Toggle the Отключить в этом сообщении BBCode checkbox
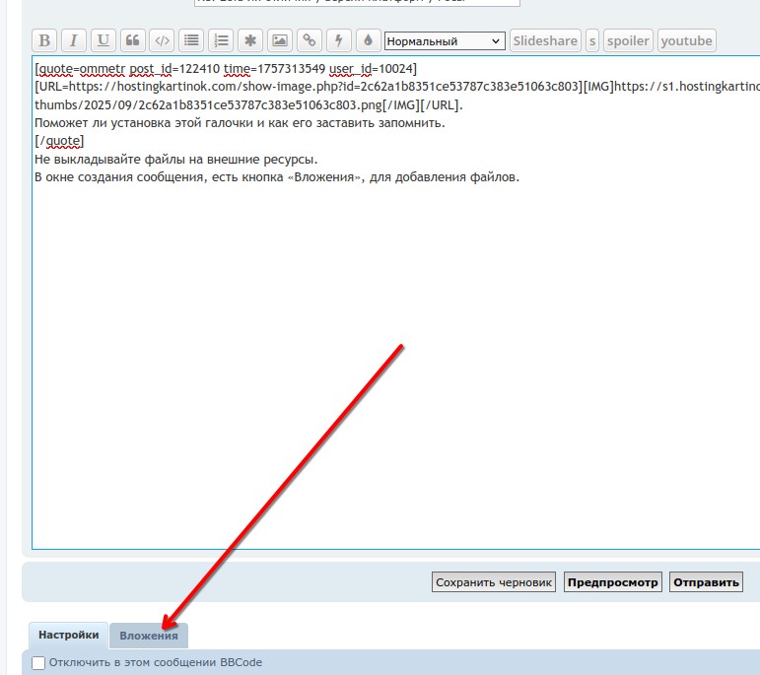760x675 pixels. point(38,663)
